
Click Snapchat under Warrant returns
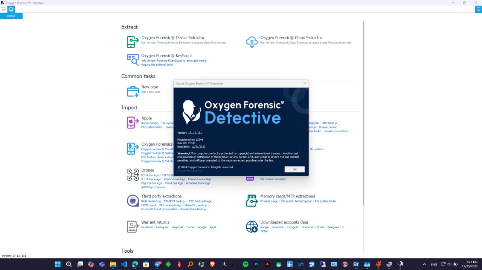(177, 227)
